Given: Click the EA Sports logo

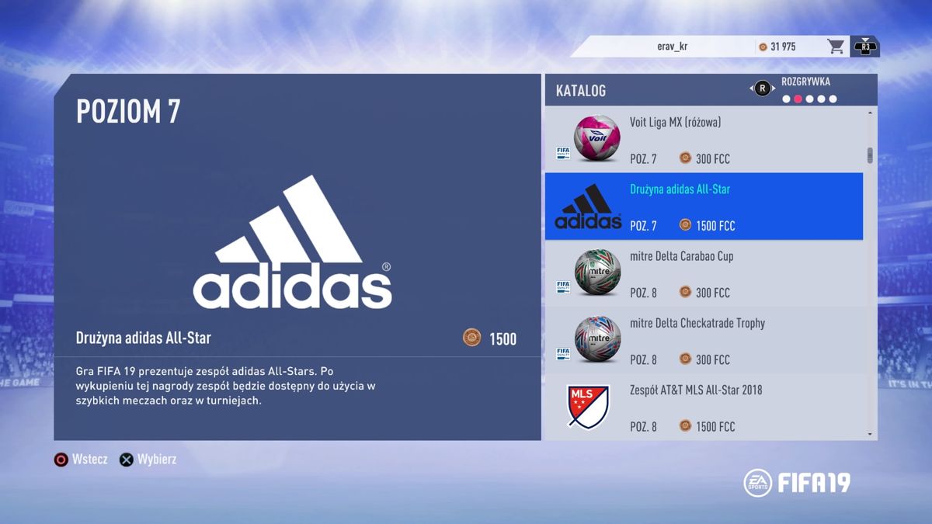Looking at the screenshot, I should tap(756, 483).
